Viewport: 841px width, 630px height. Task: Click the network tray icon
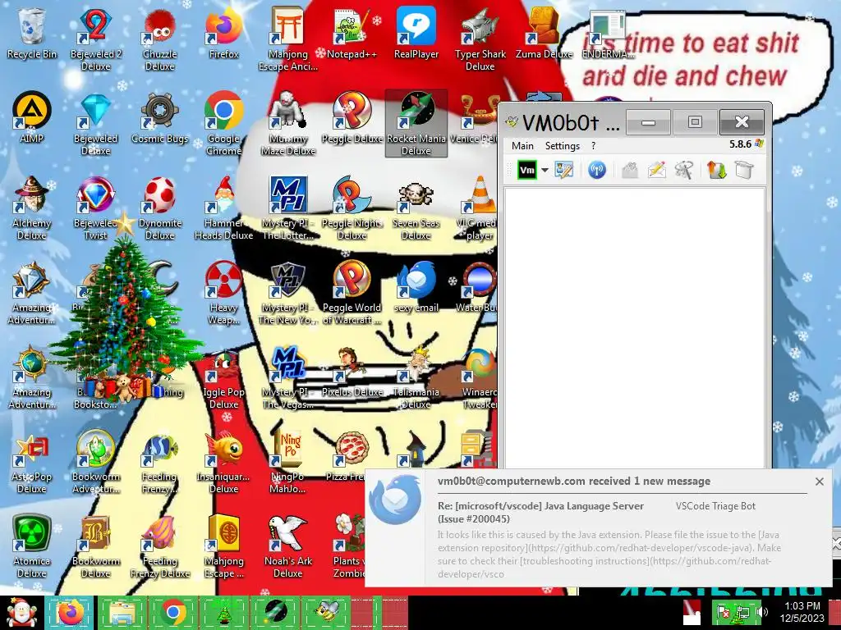pyautogui.click(x=744, y=611)
